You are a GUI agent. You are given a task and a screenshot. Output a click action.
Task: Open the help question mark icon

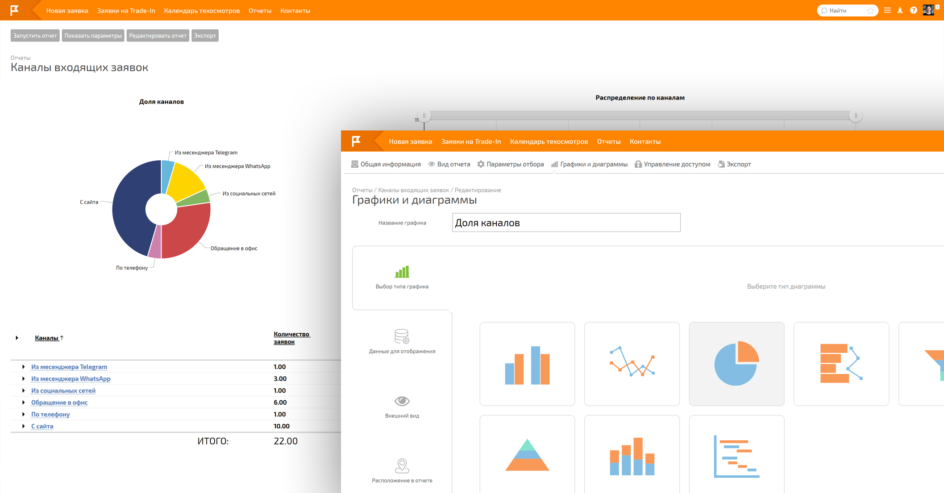(913, 10)
